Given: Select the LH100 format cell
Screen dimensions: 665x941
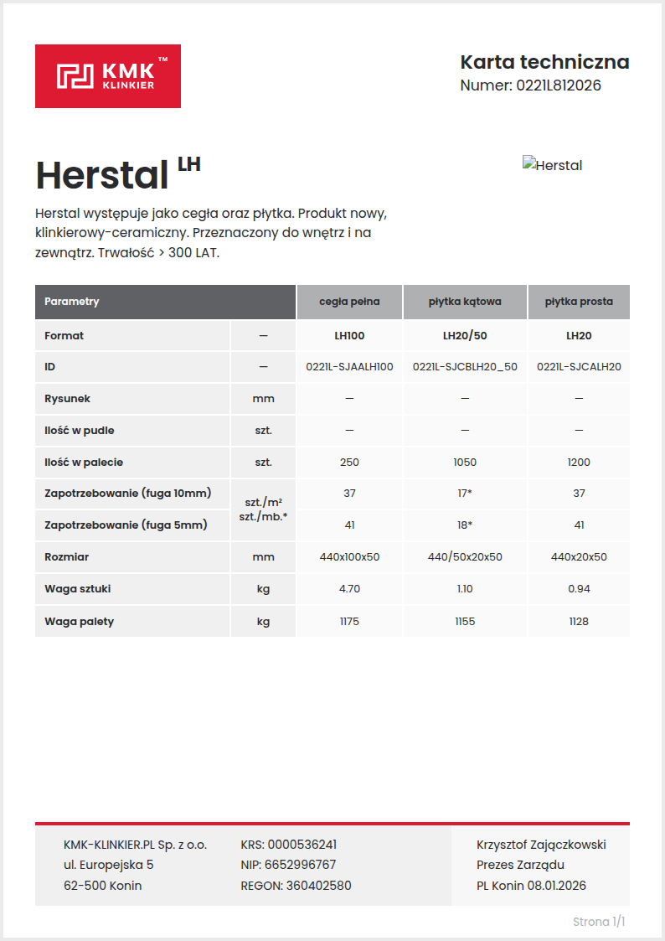Looking at the screenshot, I should [349, 335].
